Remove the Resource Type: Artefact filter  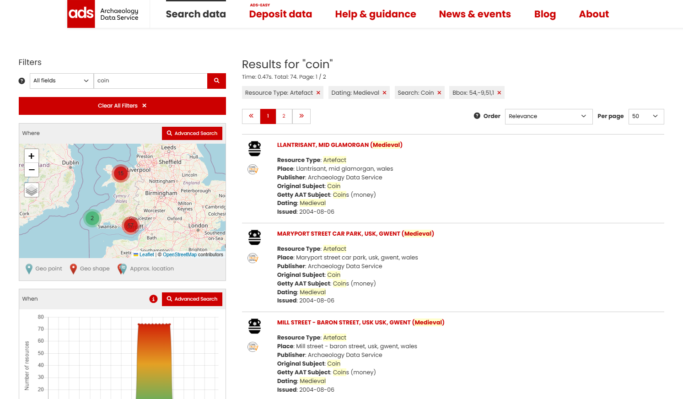[318, 93]
